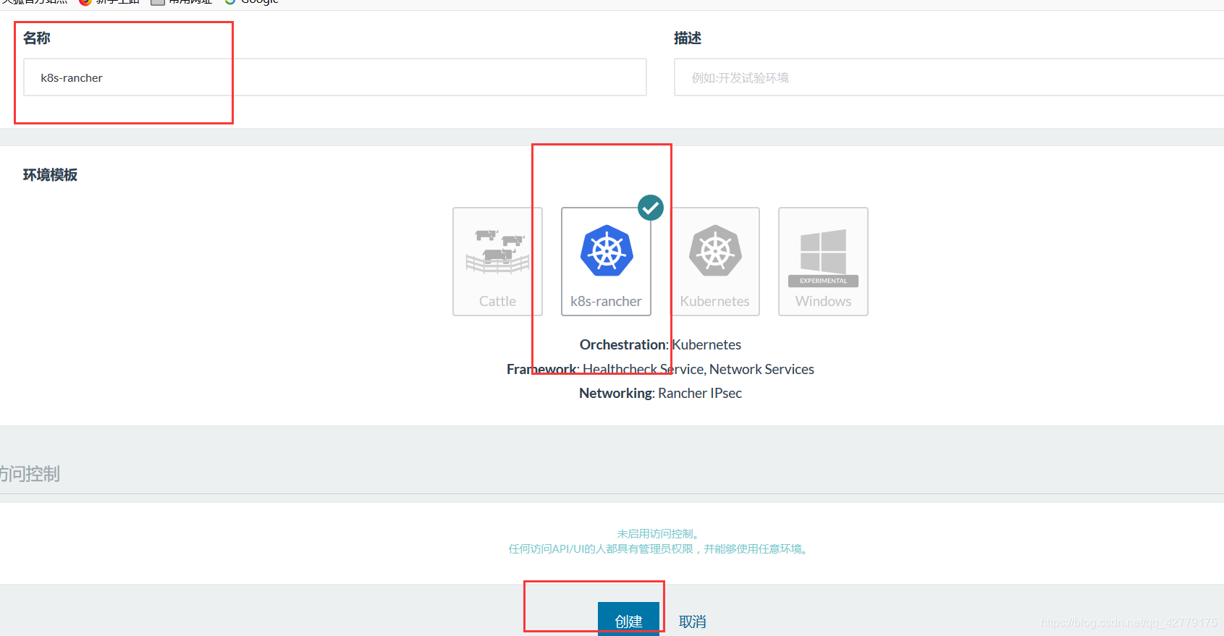This screenshot has height=636, width=1224.
Task: Pick the experimental Windows template
Action: pyautogui.click(x=823, y=261)
